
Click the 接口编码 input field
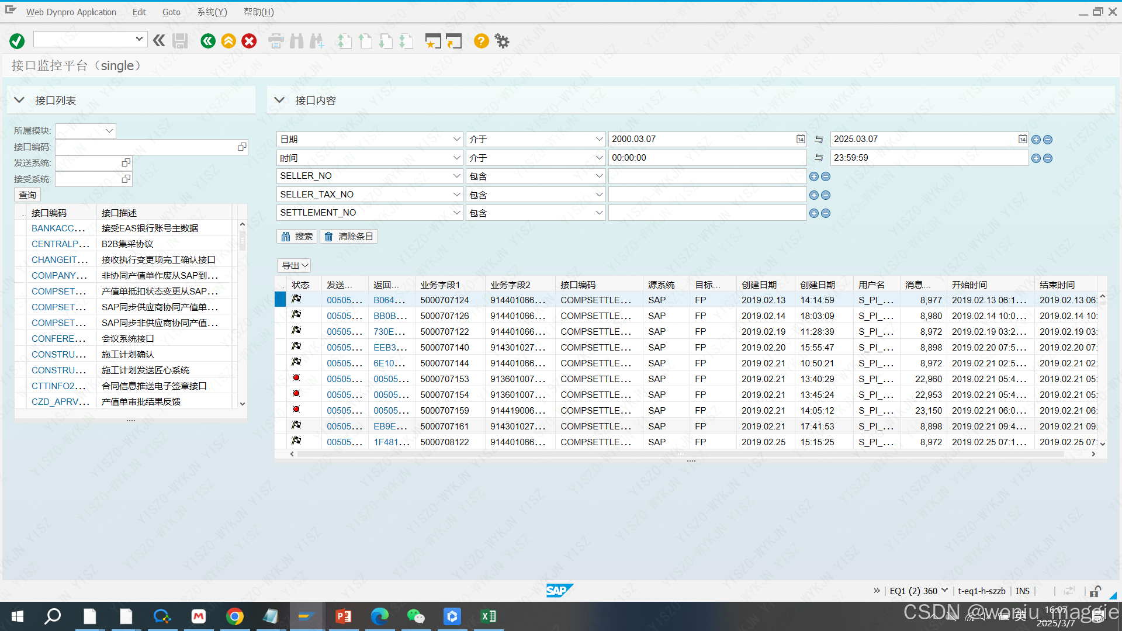tap(146, 147)
